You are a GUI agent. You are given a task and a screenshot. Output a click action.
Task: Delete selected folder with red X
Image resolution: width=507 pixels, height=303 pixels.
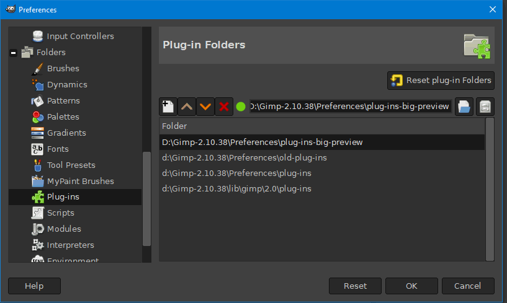pos(224,107)
